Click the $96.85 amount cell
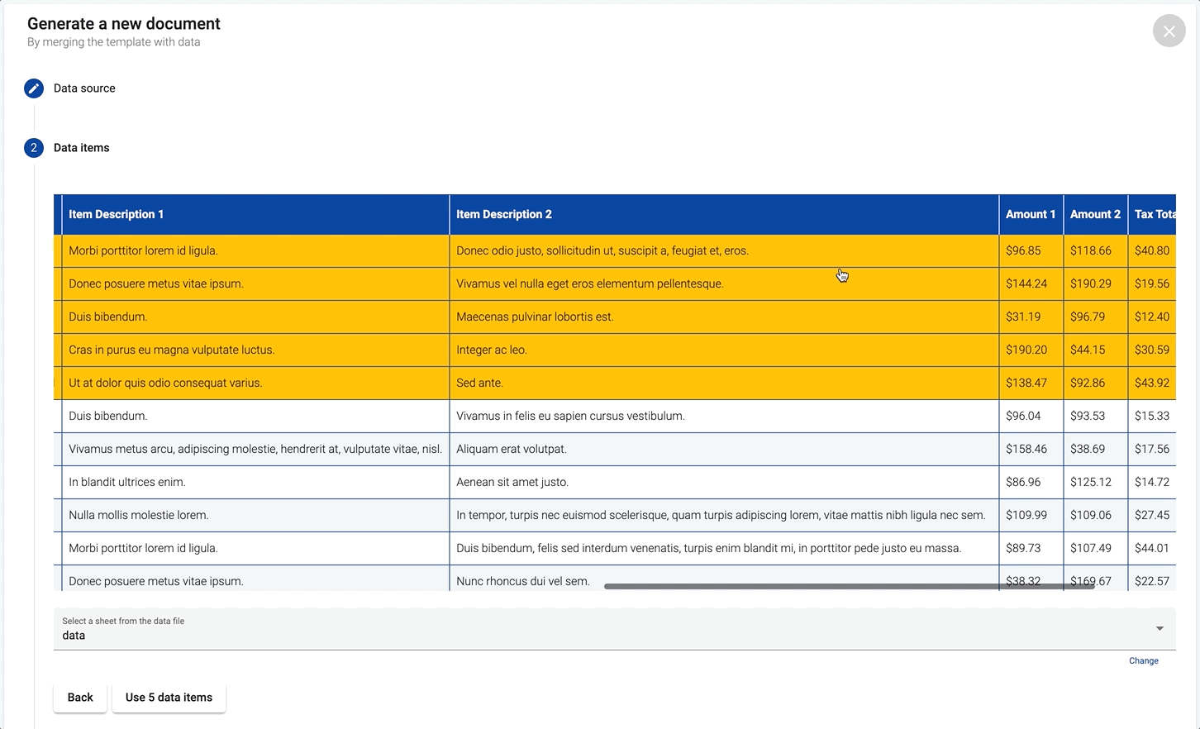 tap(1031, 251)
